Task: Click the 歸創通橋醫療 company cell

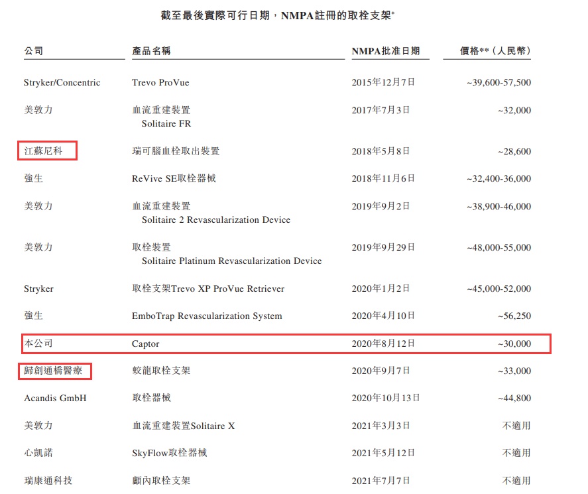Action: pos(53,371)
